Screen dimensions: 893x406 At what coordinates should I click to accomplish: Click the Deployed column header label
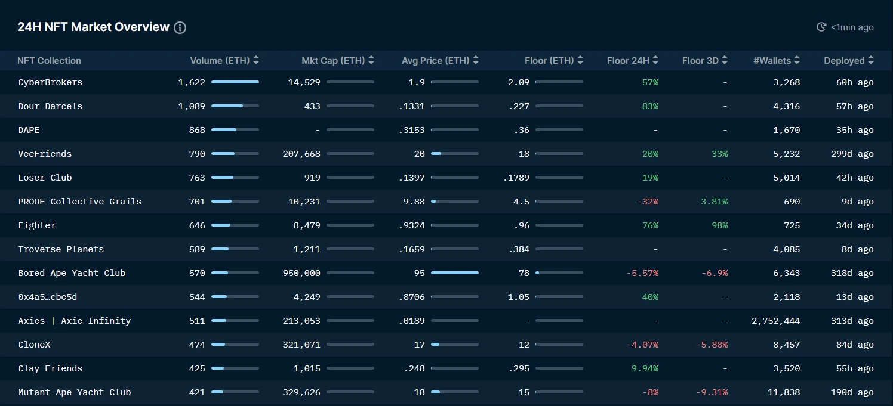click(x=844, y=61)
